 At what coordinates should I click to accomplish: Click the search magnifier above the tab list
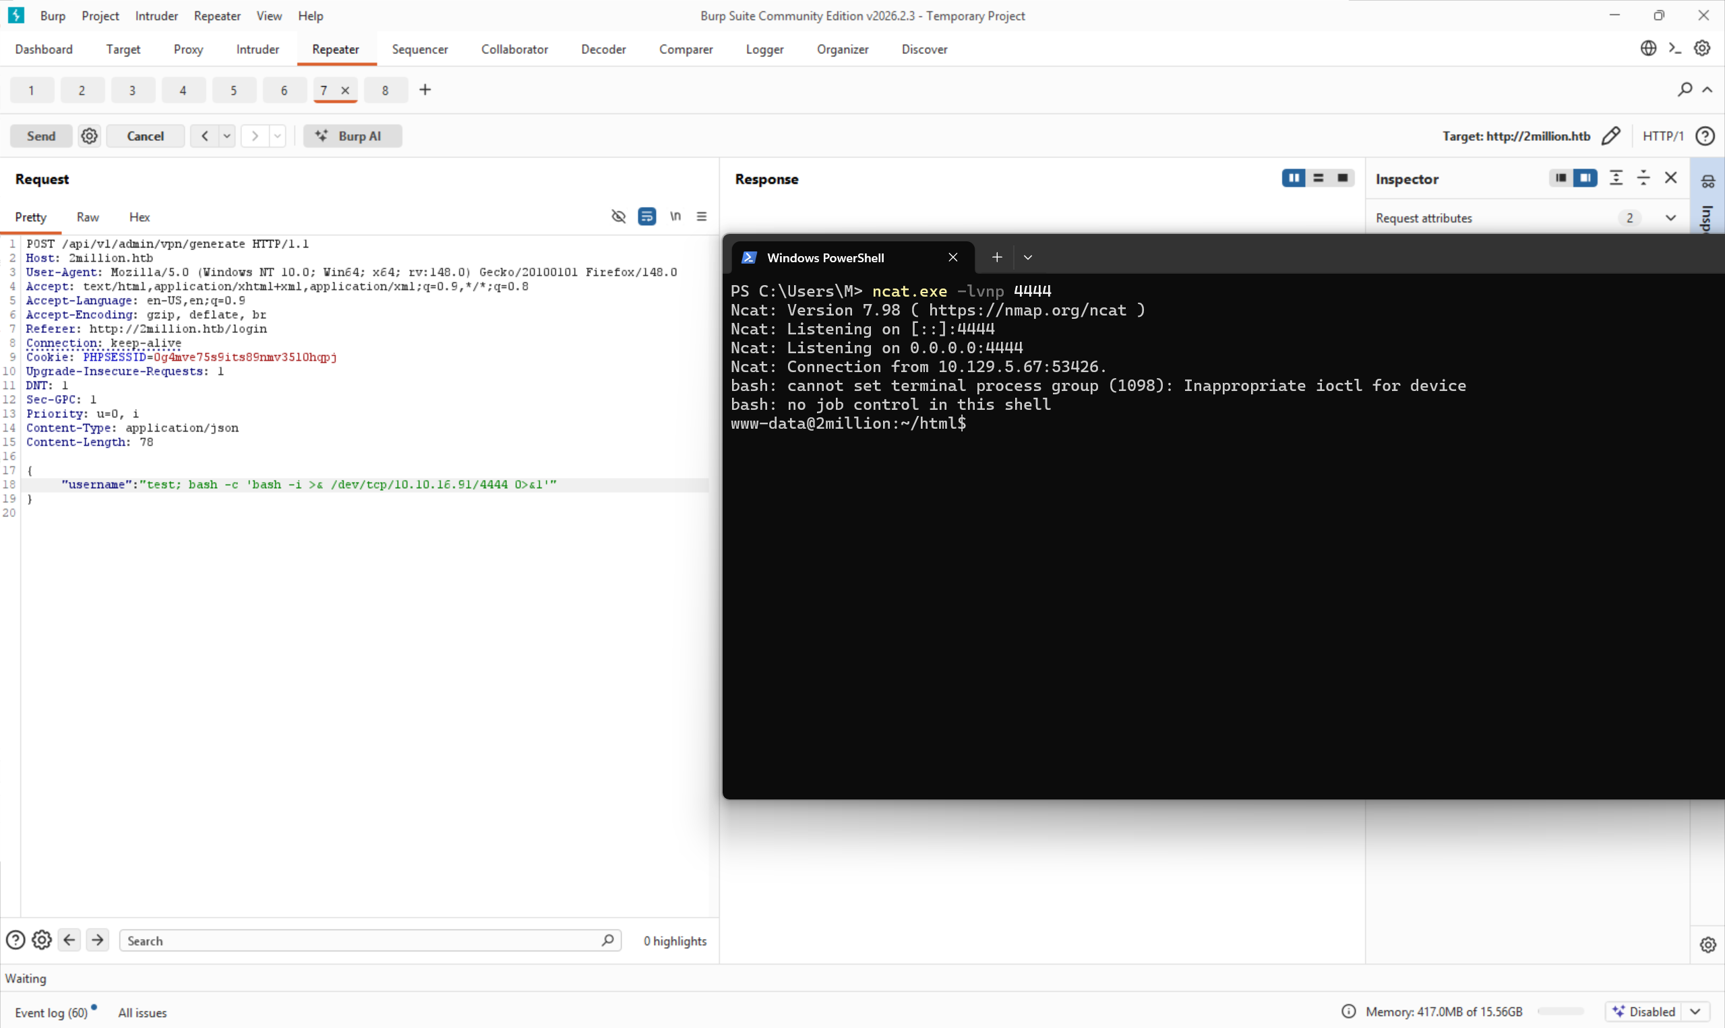(x=1685, y=90)
